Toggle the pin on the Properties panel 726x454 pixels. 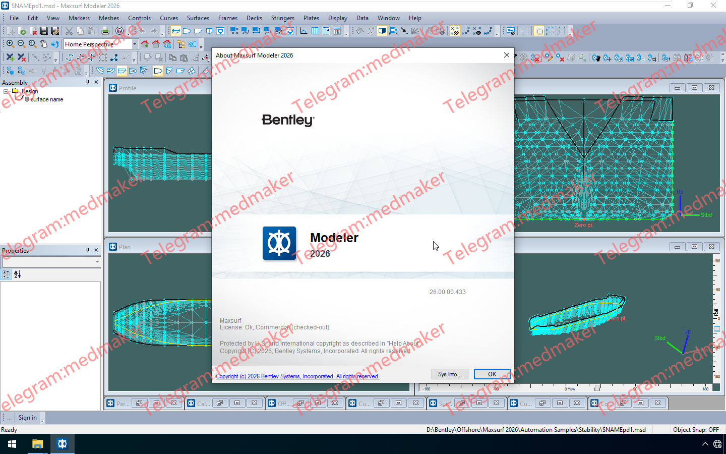tap(88, 250)
